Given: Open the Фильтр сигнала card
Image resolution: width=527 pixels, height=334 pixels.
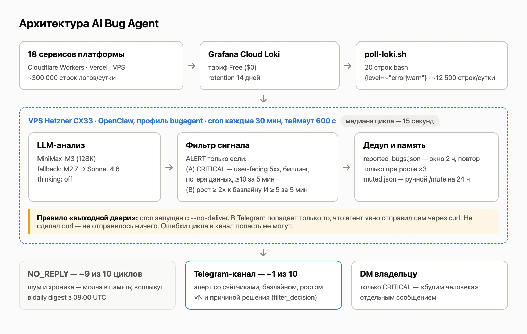Looking at the screenshot, I should tap(258, 167).
